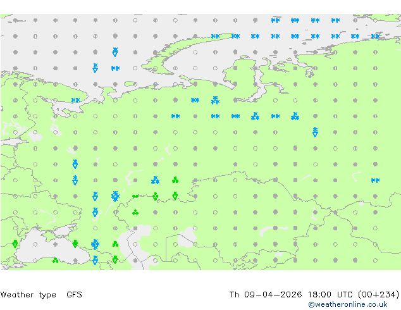
Task: Click the green two-dot light rain symbol
Action: coord(135,196)
